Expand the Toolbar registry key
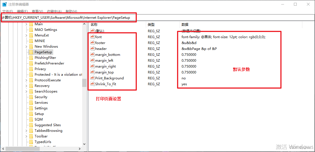 tap(26, 136)
